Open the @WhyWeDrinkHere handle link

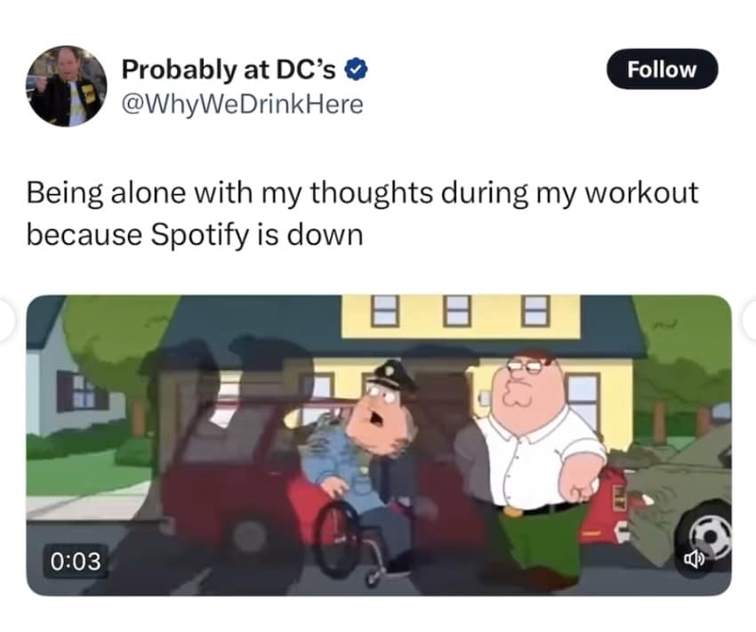click(243, 104)
